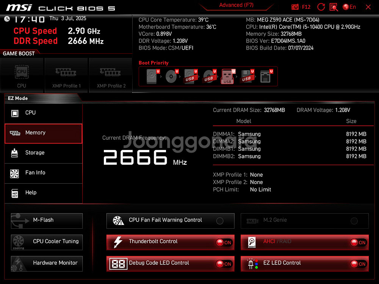Click the CPU chip icon in sidebar
The height and width of the screenshot is (284, 379).
pos(15,113)
